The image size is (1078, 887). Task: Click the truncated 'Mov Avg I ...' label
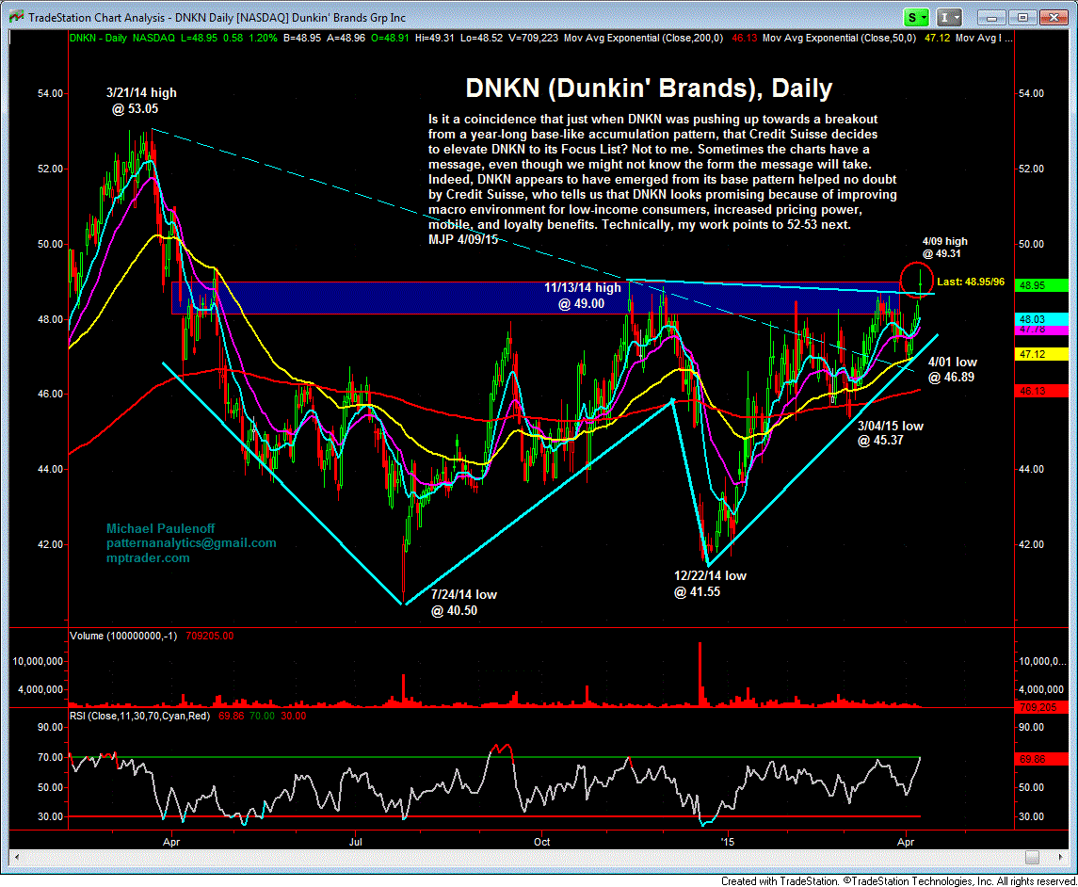click(984, 38)
